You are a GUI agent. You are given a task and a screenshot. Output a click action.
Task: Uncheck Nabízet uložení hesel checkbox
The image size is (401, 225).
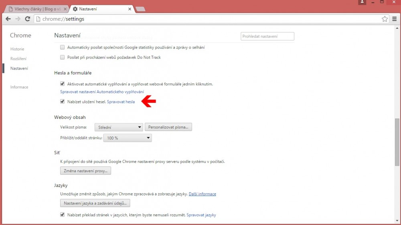pos(62,102)
